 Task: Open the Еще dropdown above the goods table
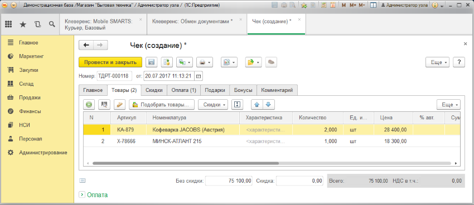[x=448, y=105]
